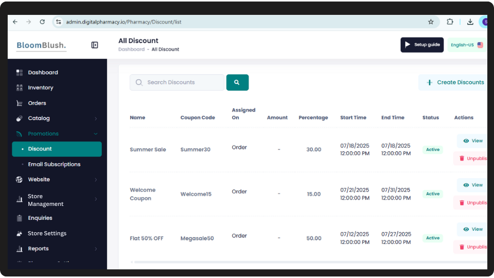Screen dimensions: 494x278
Task: Unpublish the Summer Sale discount
Action: 471,158
